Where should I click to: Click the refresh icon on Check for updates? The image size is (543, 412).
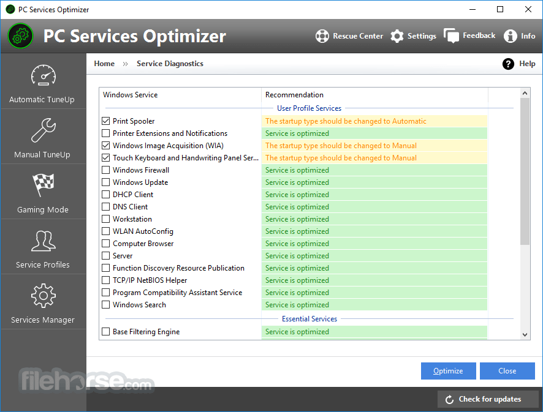click(449, 400)
